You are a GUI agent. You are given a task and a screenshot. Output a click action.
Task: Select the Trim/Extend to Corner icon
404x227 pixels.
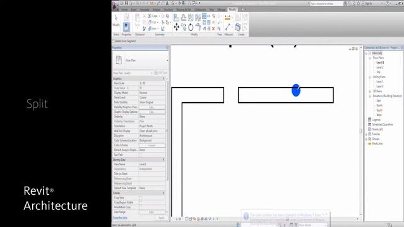point(198,26)
